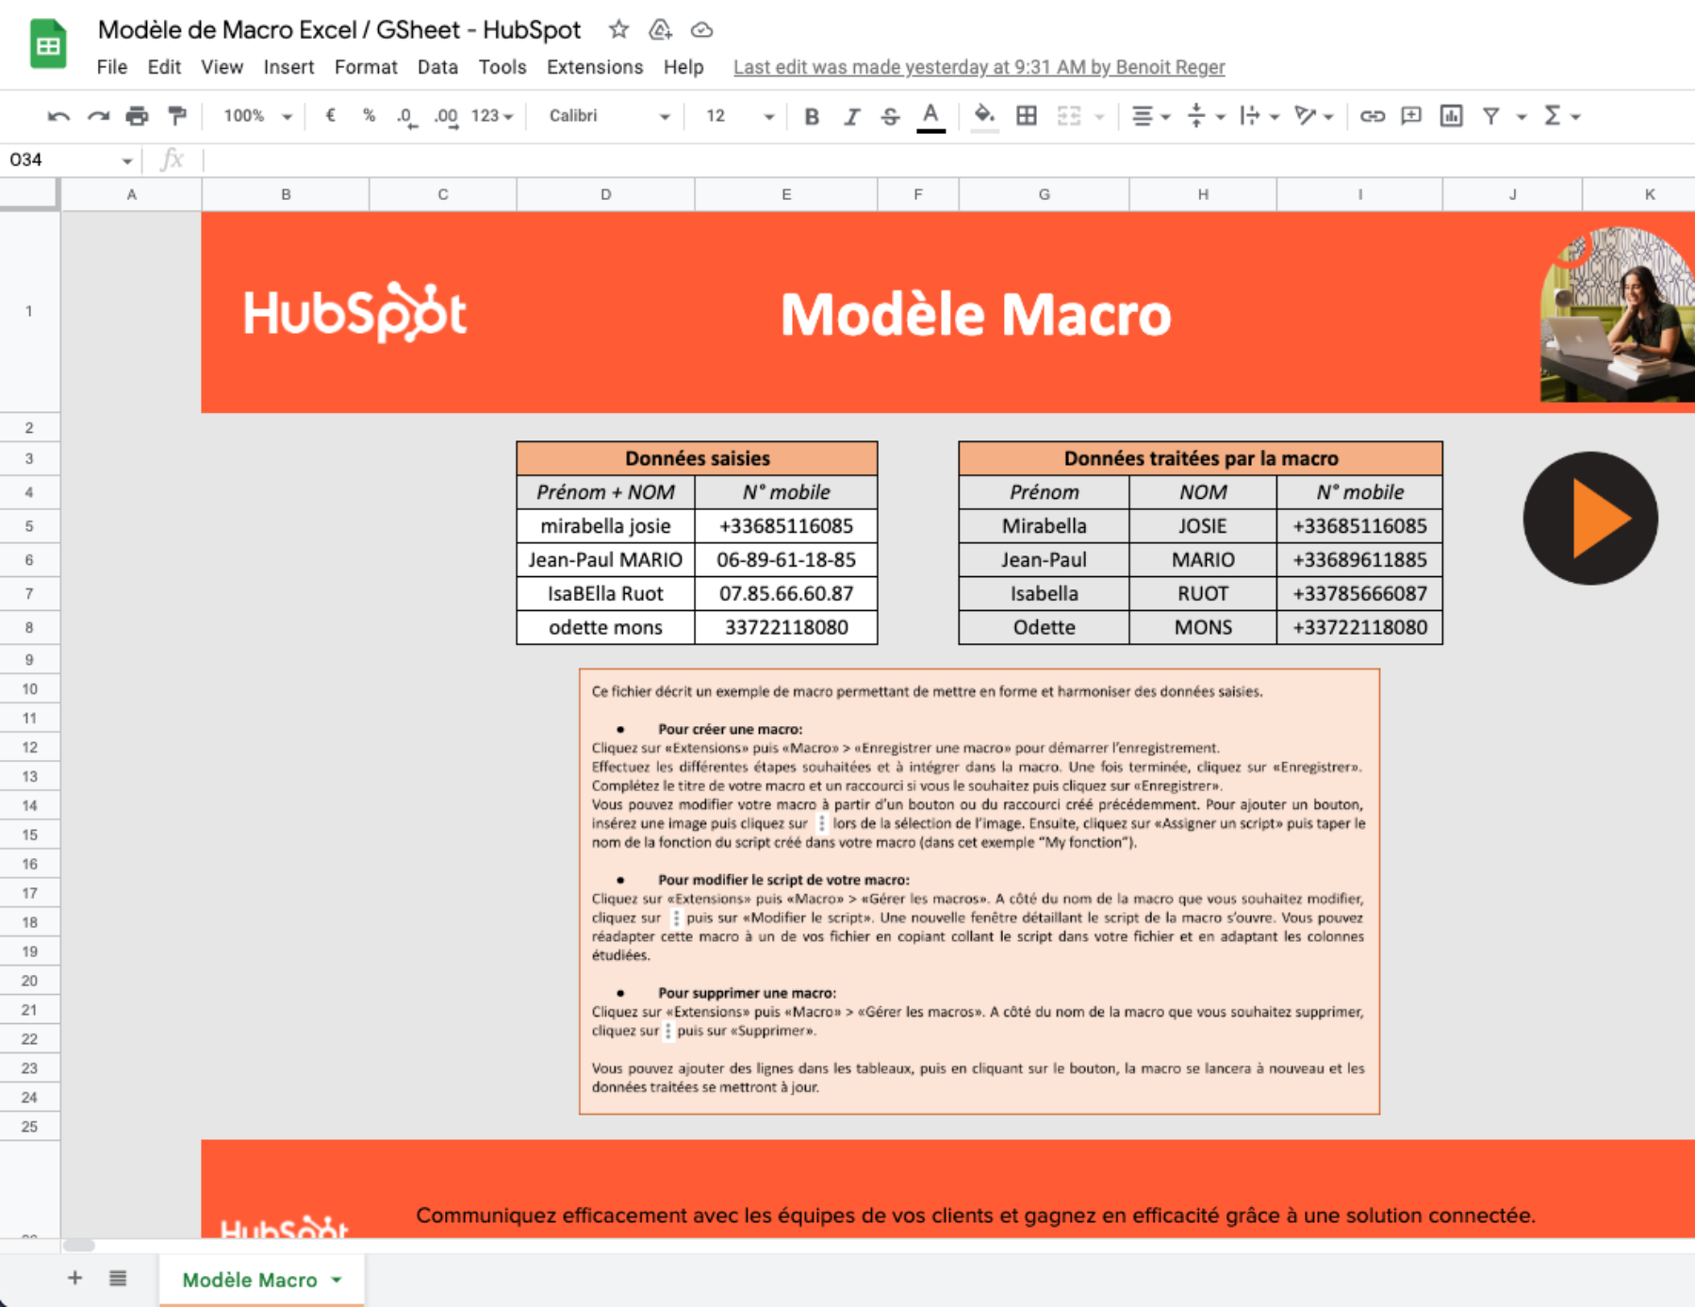The width and height of the screenshot is (1695, 1307).
Task: Open the zoom 100% dropdown
Action: [256, 116]
